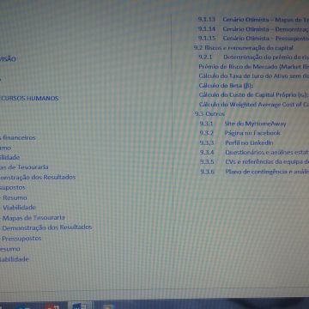Go to 9.3.2 Página no Facebook entry
309x309 pixels.
coord(240,133)
